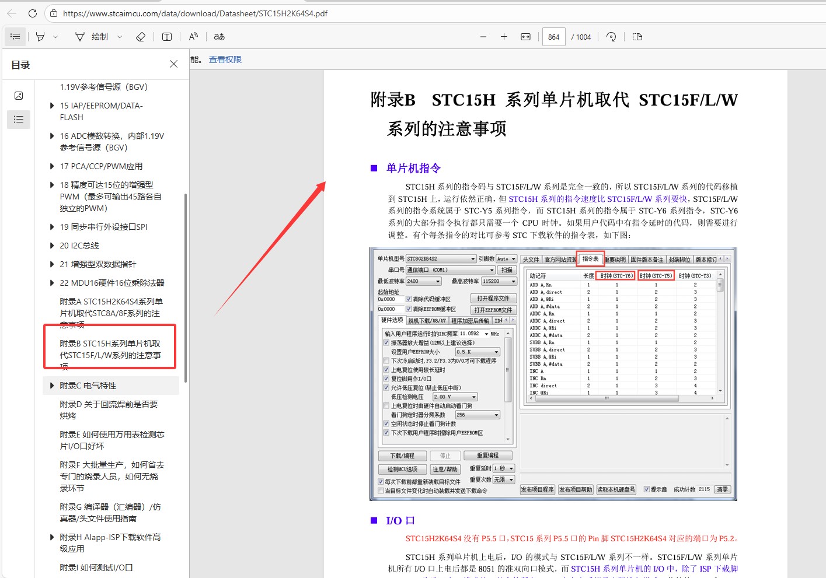
Task: Zoom in with the plus button
Action: point(504,36)
